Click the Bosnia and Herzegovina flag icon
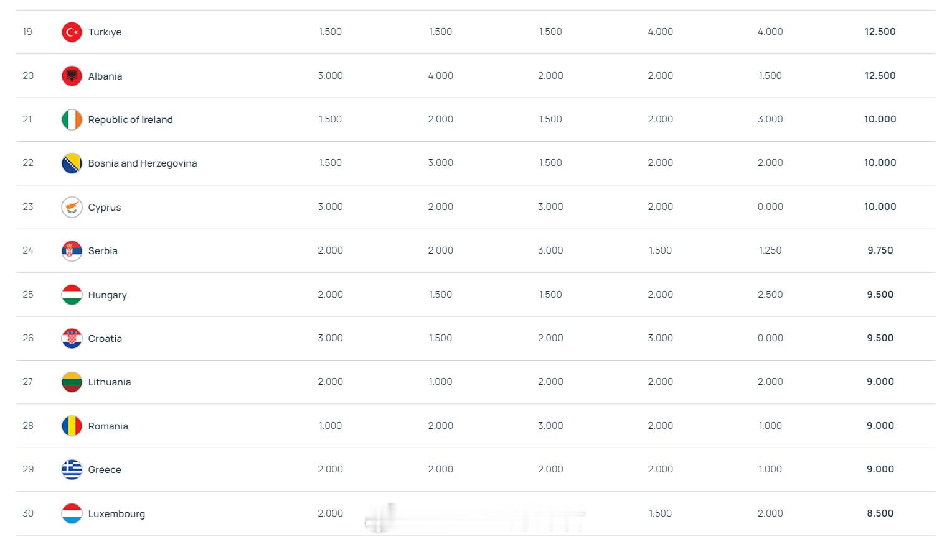 (x=72, y=163)
